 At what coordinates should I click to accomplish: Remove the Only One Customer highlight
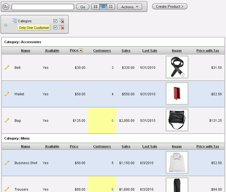point(61,27)
